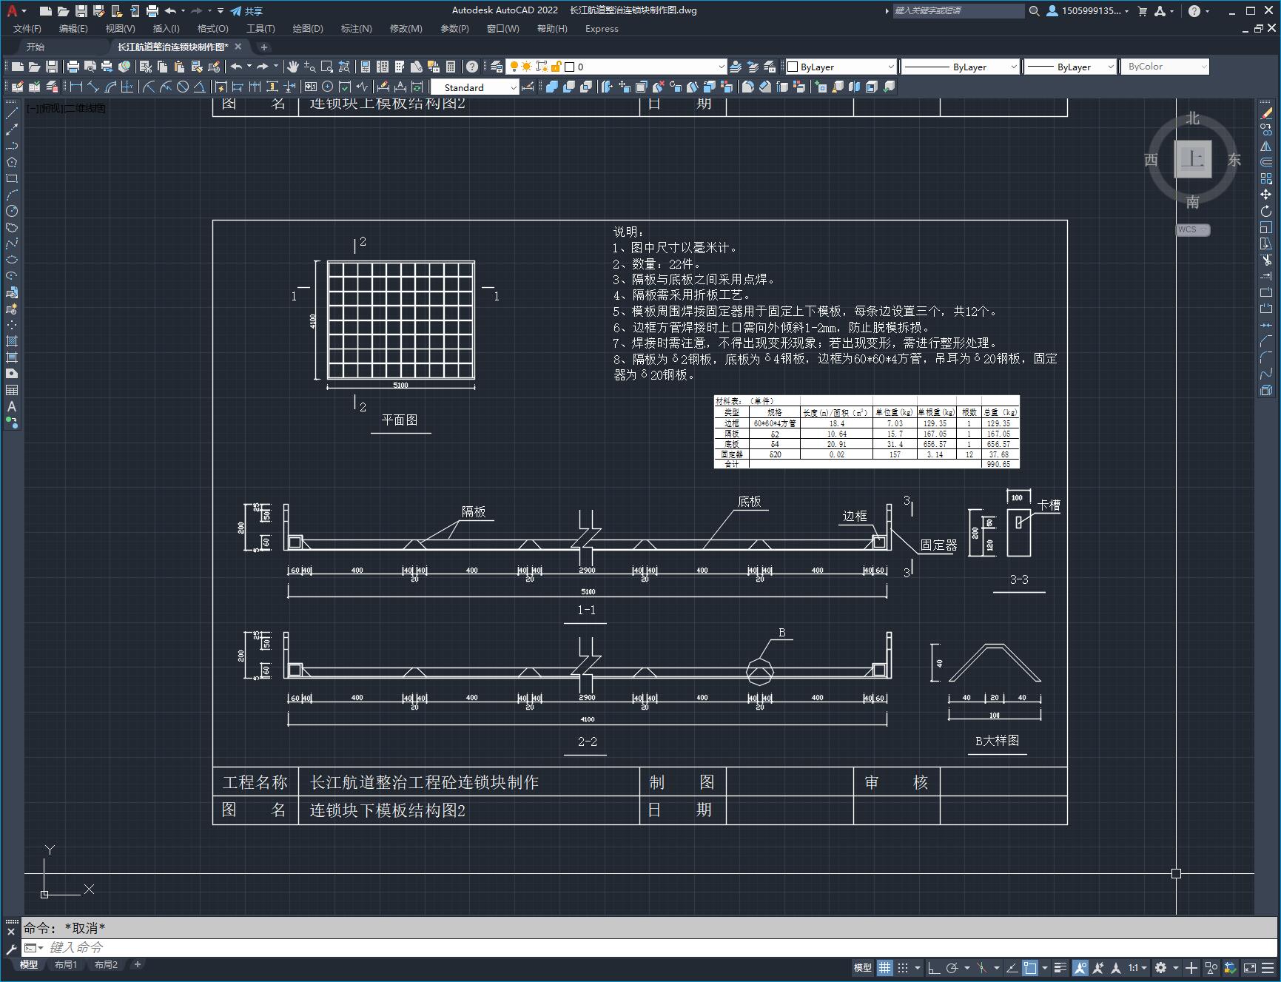Expand the annotation scale 1:1 dropdown
This screenshot has width=1281, height=982.
(x=1138, y=967)
